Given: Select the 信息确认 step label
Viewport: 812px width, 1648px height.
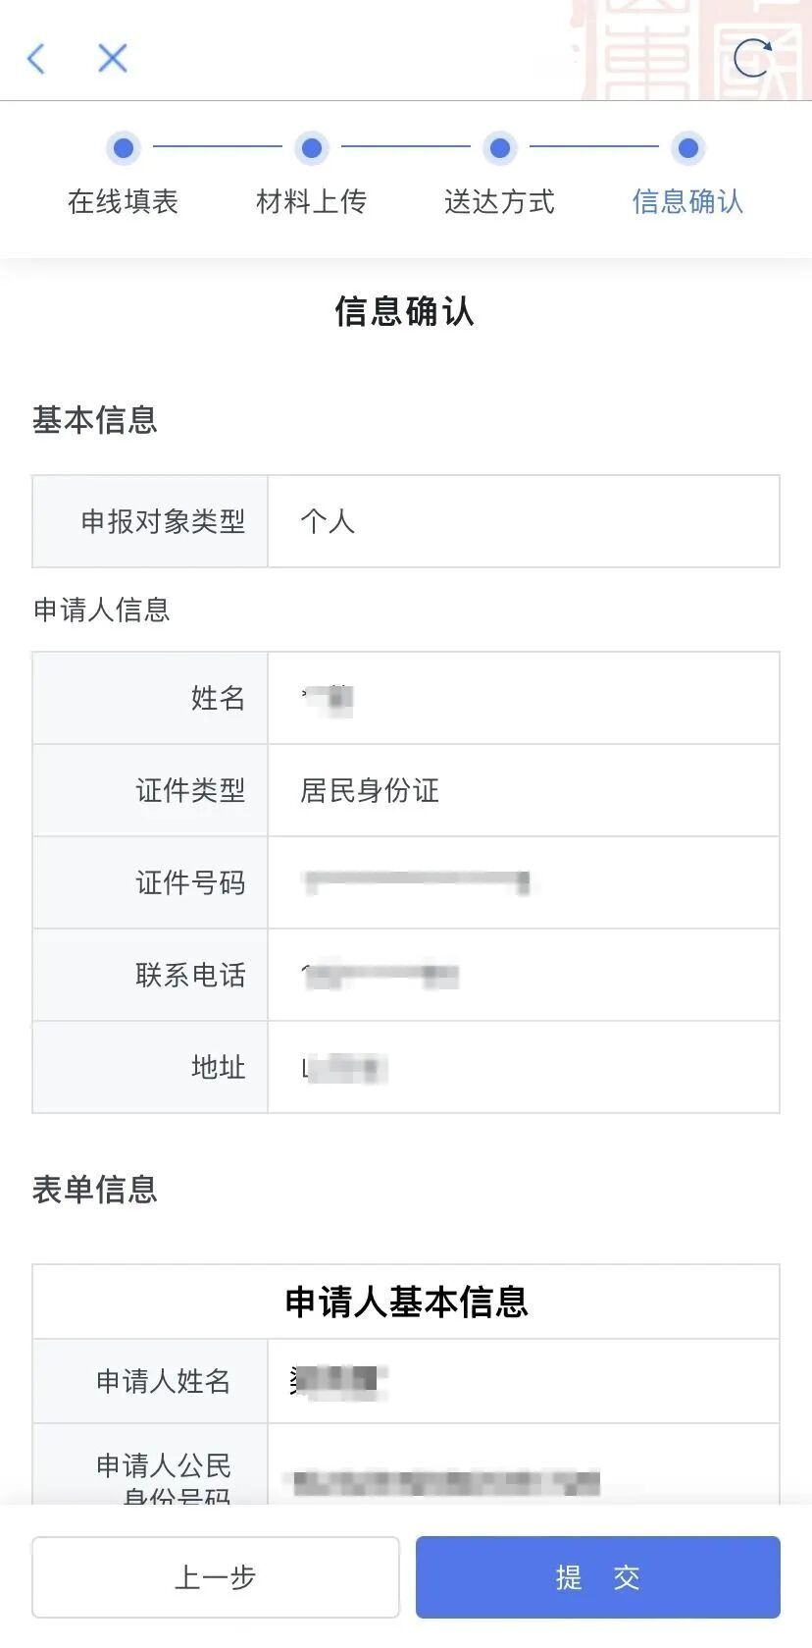Looking at the screenshot, I should pyautogui.click(x=686, y=201).
